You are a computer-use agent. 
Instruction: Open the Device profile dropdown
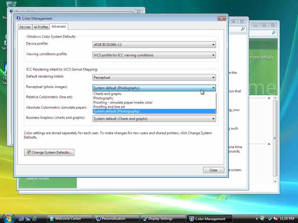click(154, 45)
